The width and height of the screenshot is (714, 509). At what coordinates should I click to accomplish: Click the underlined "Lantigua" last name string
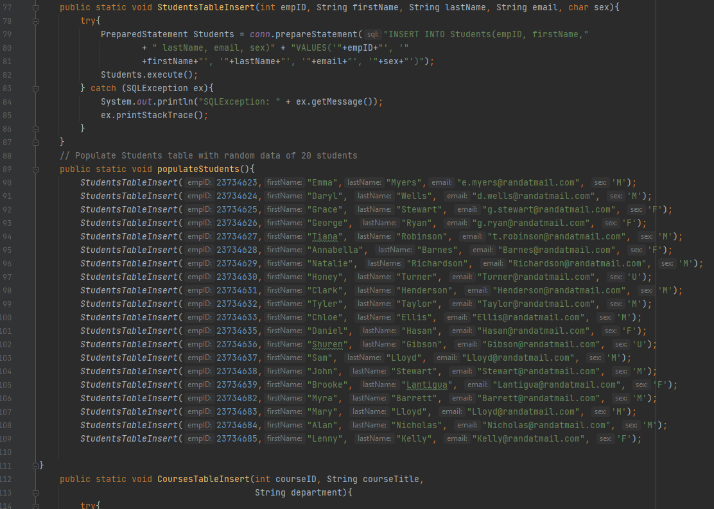427,384
